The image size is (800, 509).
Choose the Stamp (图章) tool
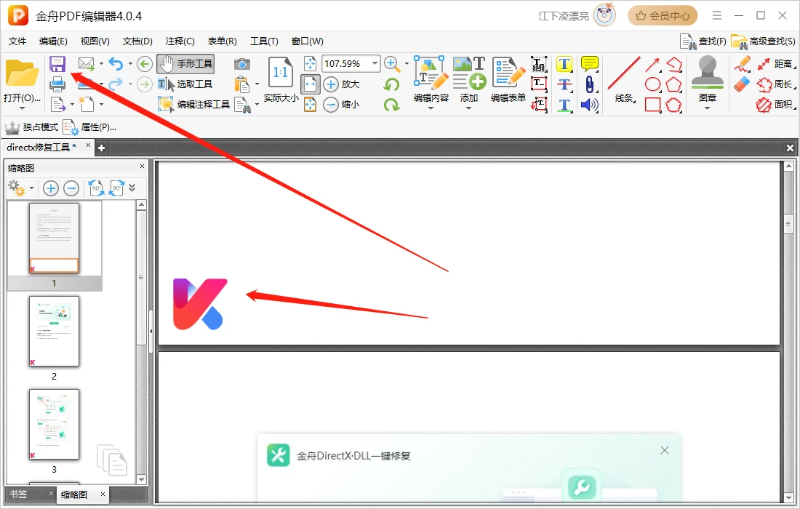click(707, 80)
